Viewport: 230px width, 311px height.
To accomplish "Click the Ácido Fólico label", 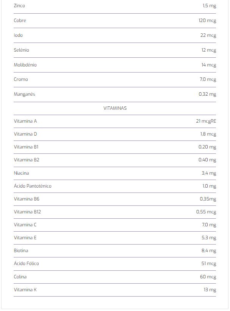I will [x=26, y=264].
